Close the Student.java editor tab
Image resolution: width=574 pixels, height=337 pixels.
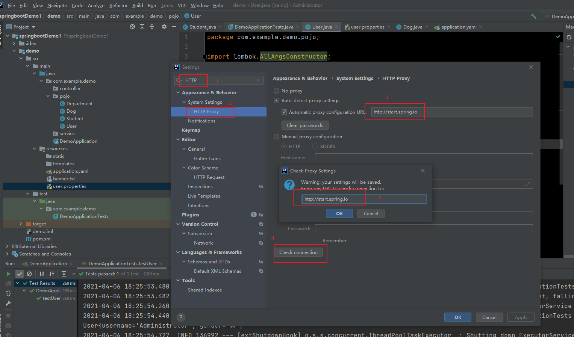pyautogui.click(x=220, y=27)
